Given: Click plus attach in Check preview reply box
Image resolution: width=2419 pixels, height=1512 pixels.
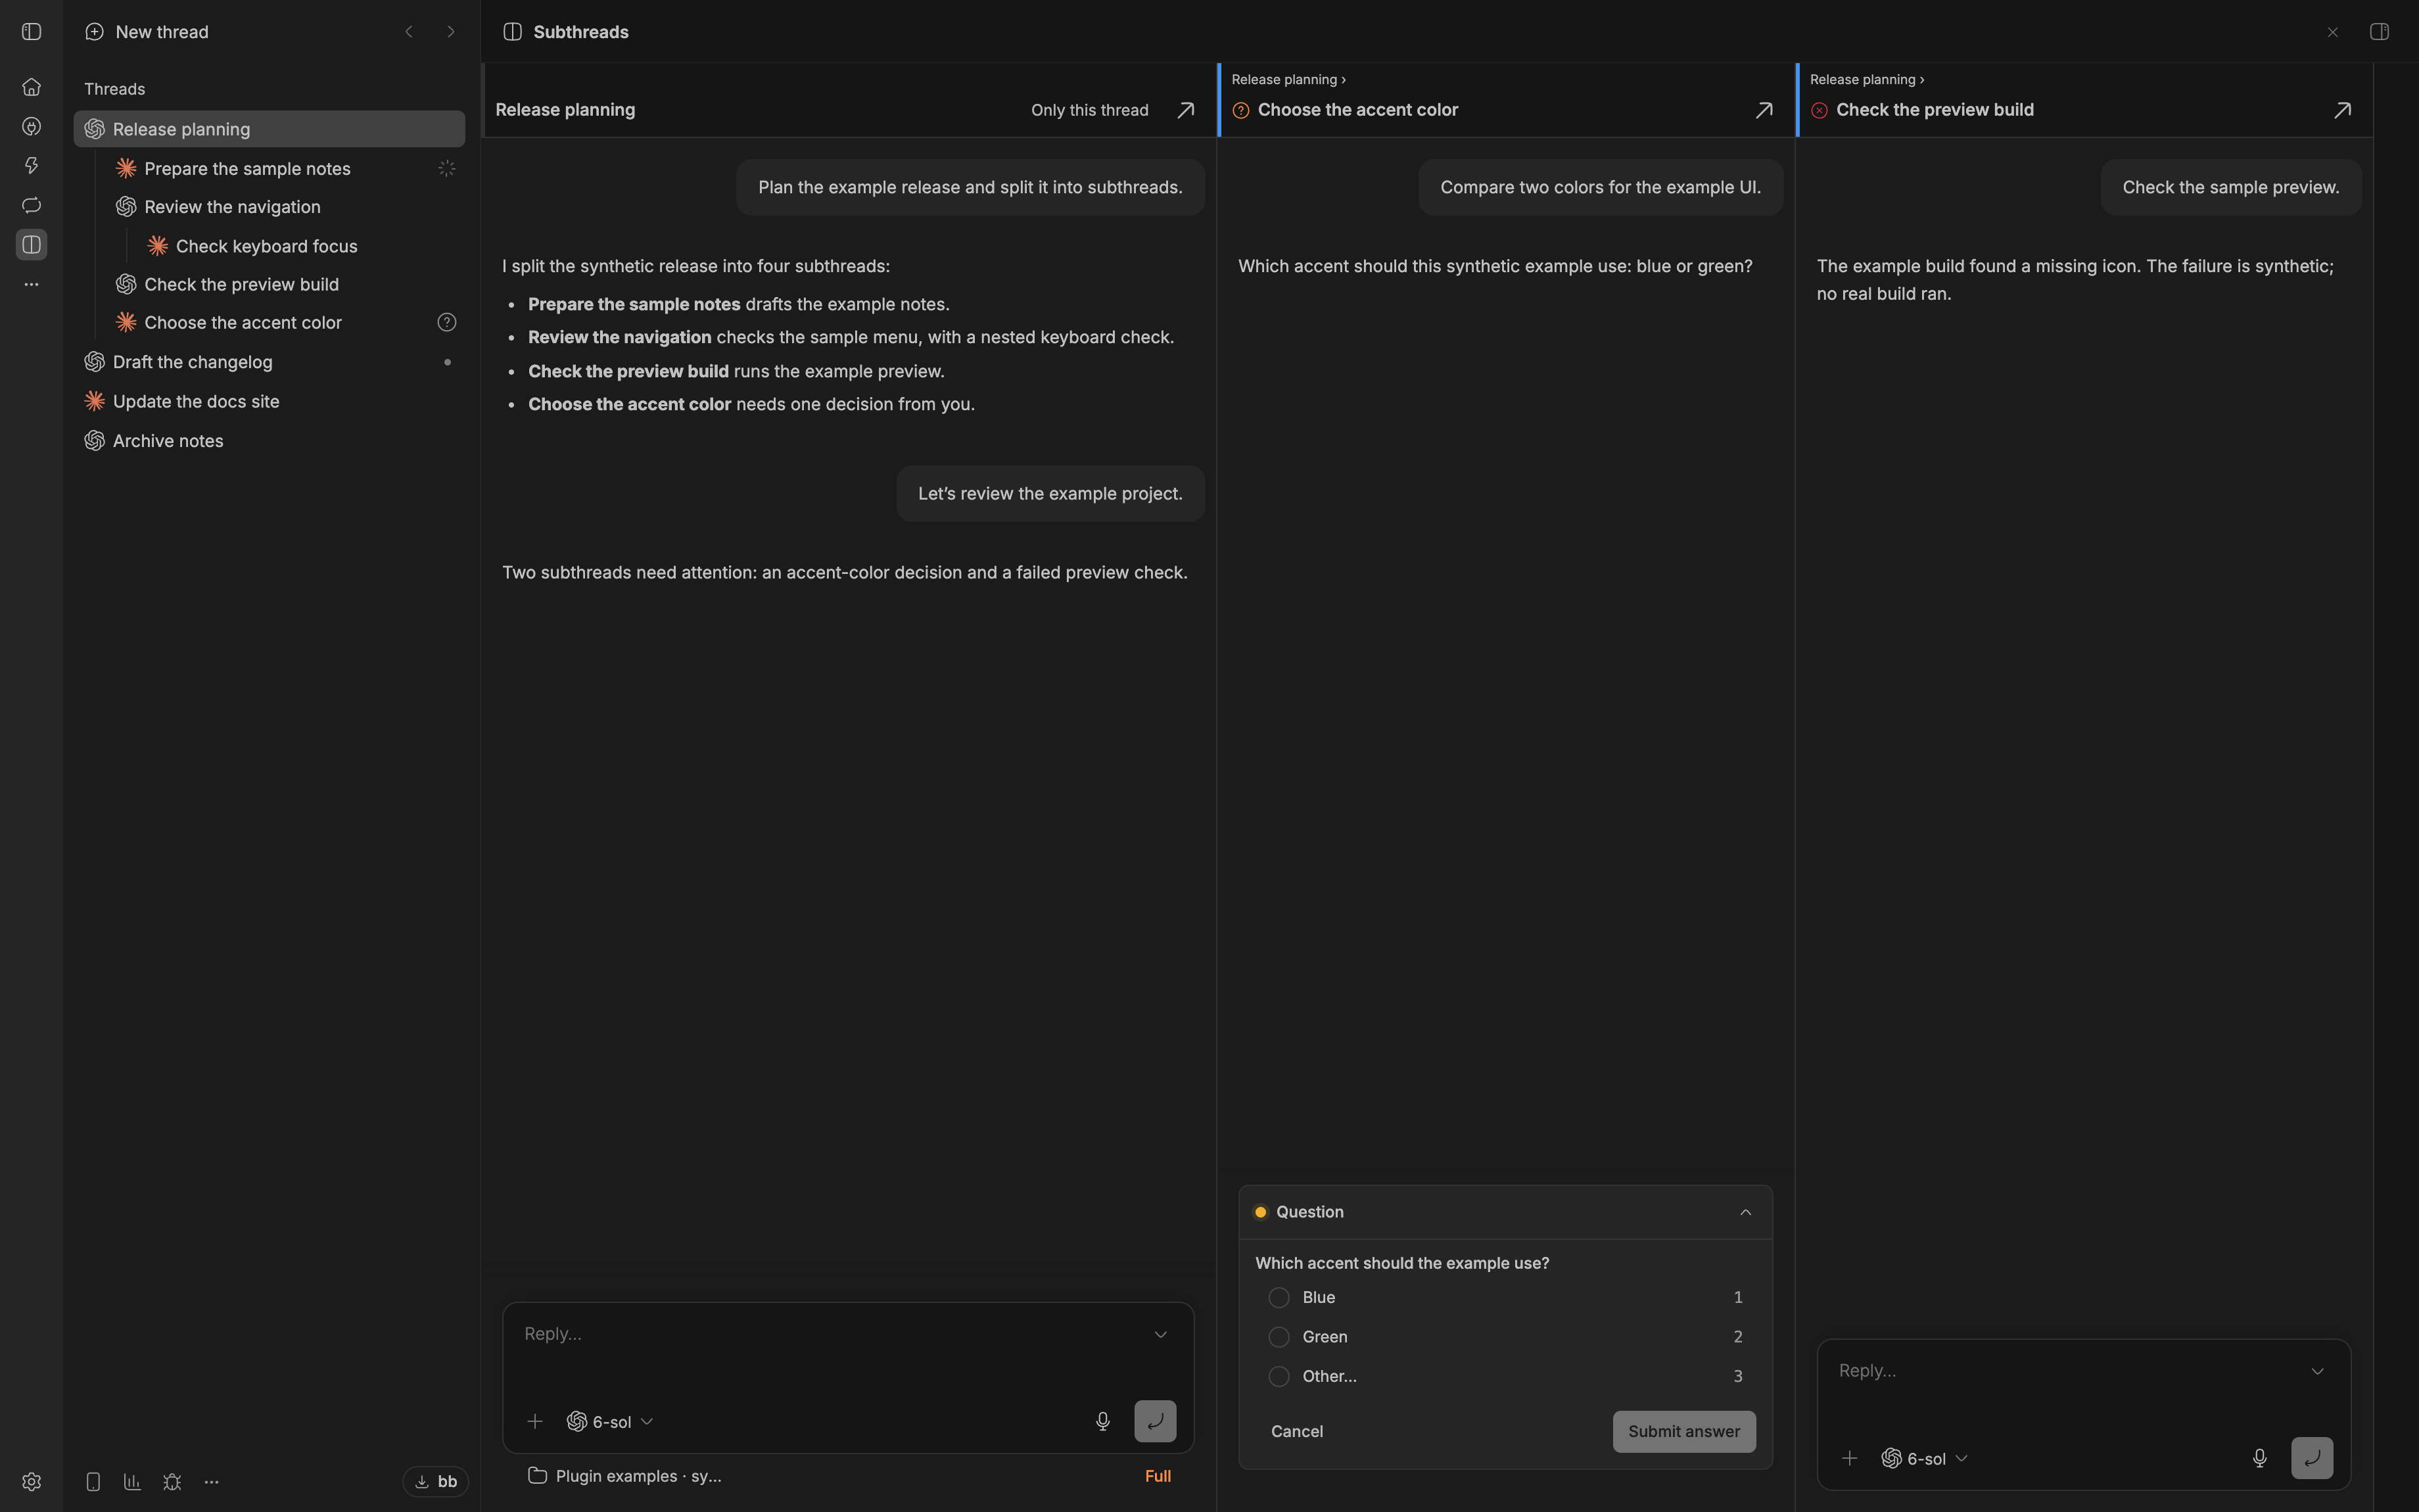Looking at the screenshot, I should [x=1849, y=1458].
